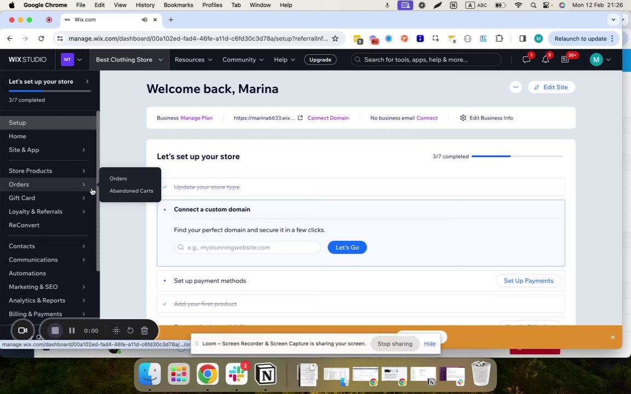
Task: Restart the Loom recording
Action: pos(130,331)
